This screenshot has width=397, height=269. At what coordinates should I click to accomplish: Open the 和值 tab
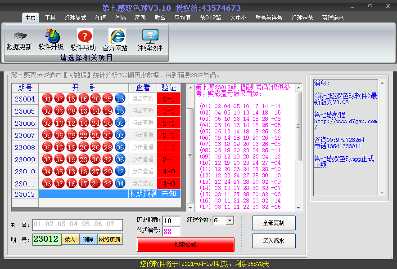click(x=100, y=18)
